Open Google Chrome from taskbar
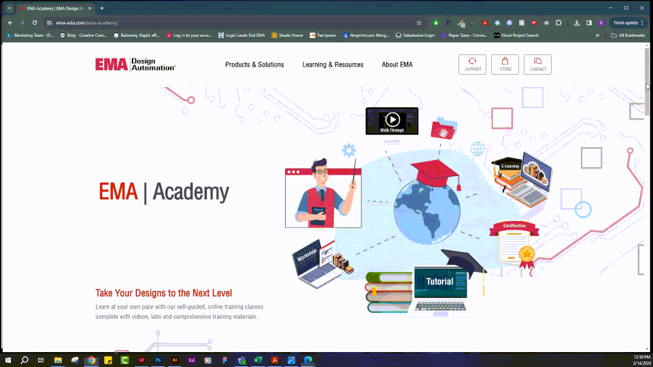 coord(91,360)
